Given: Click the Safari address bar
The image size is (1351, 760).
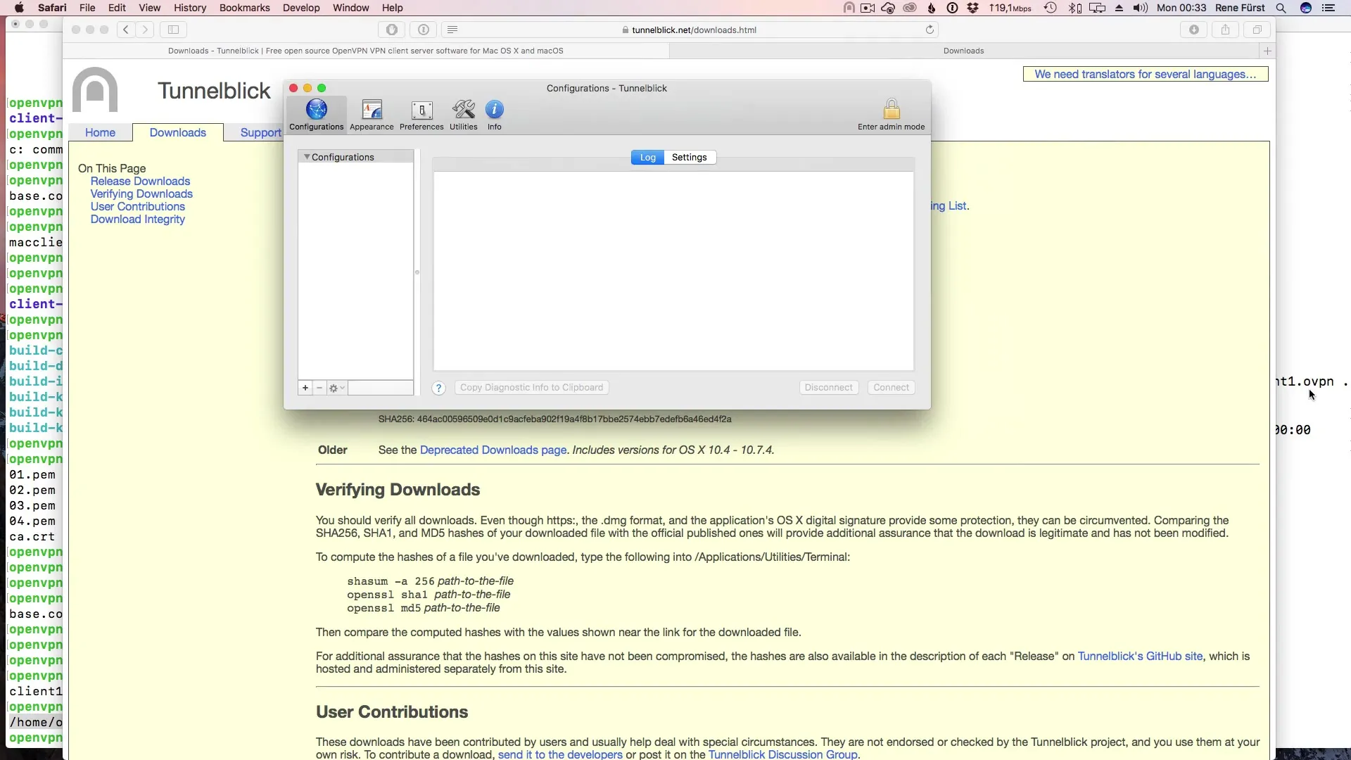Looking at the screenshot, I should click(x=690, y=30).
